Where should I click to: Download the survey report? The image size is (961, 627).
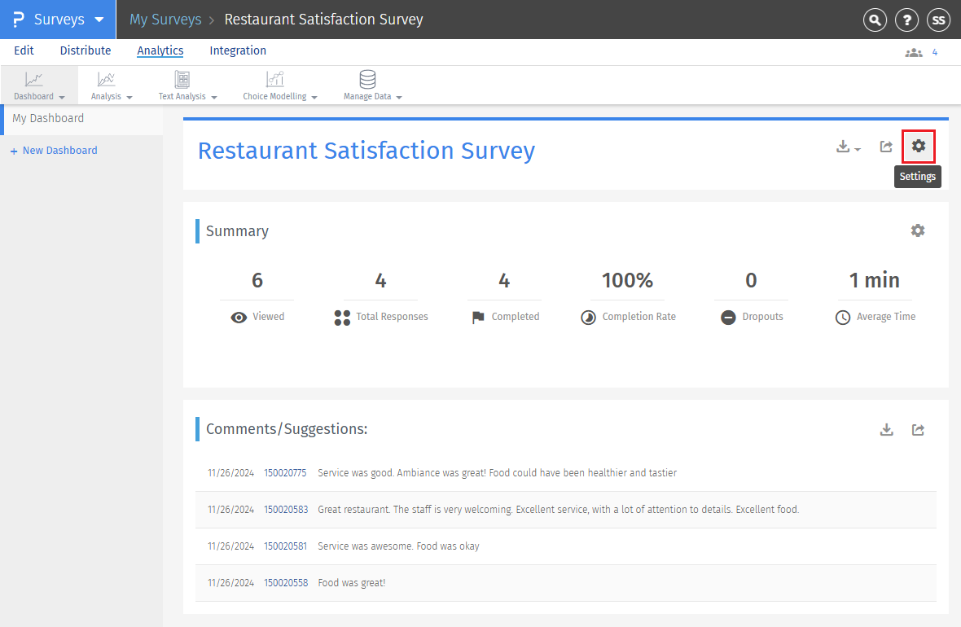(x=843, y=147)
